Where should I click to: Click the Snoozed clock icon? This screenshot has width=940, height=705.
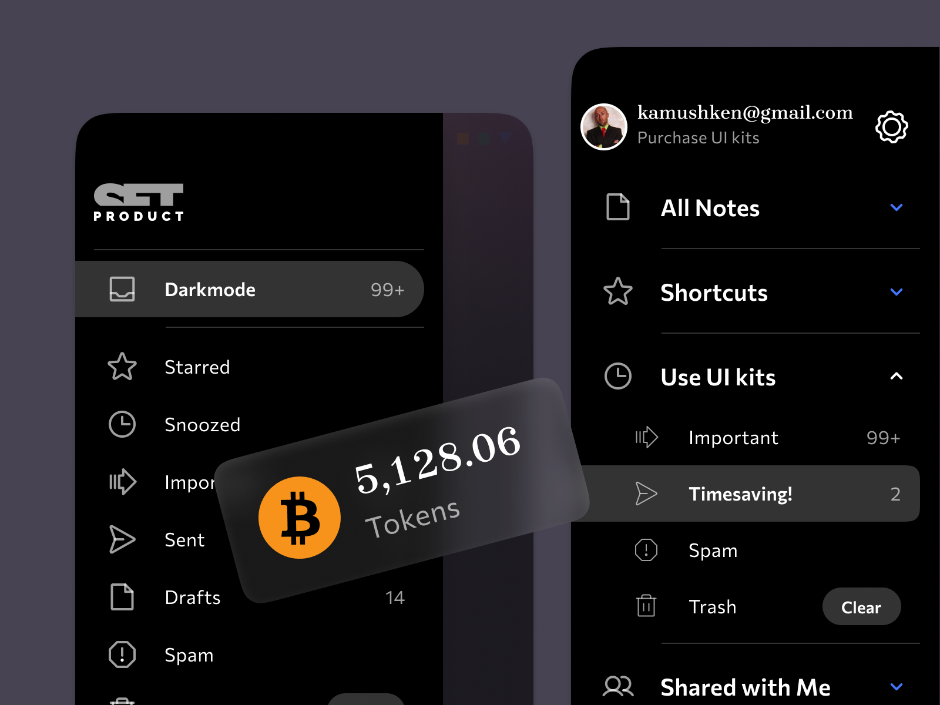(122, 424)
